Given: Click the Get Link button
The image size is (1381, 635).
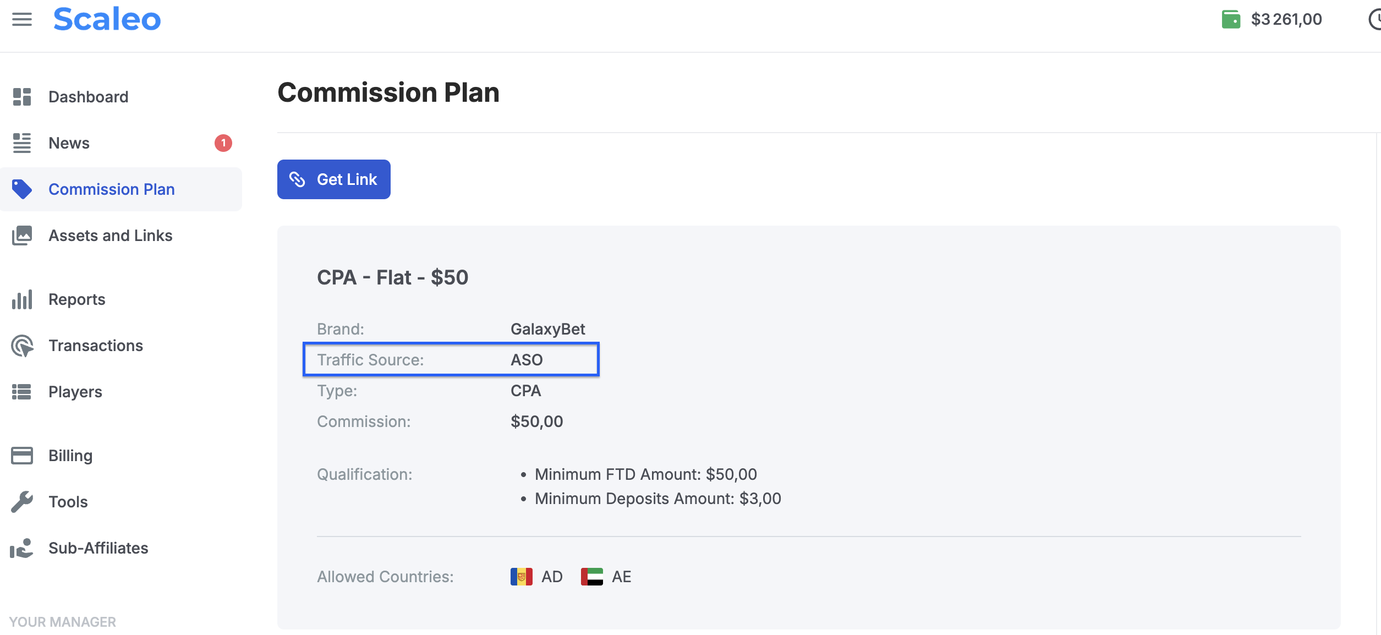Looking at the screenshot, I should 334,179.
